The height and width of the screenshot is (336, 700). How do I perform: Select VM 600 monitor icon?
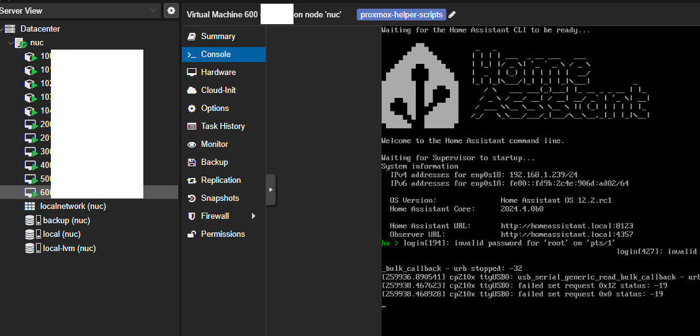point(30,193)
